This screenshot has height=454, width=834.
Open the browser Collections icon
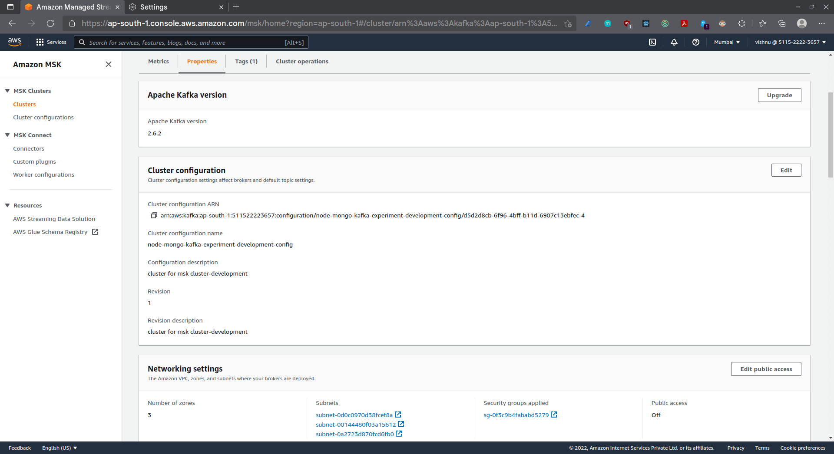coord(782,23)
